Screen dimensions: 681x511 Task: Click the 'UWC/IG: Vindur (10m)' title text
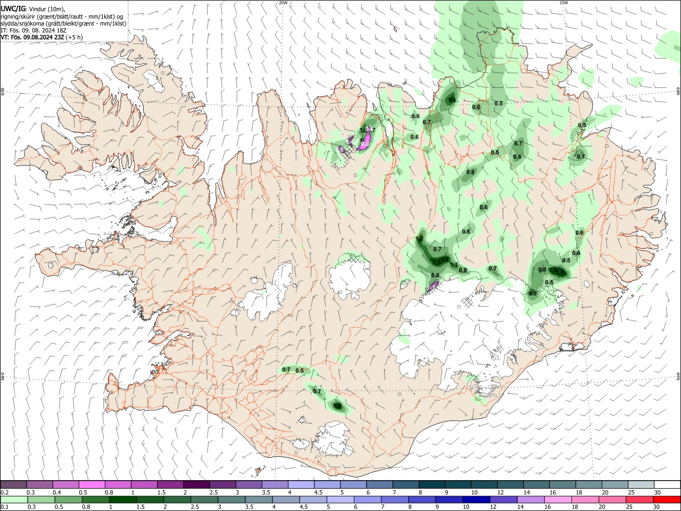click(x=32, y=9)
